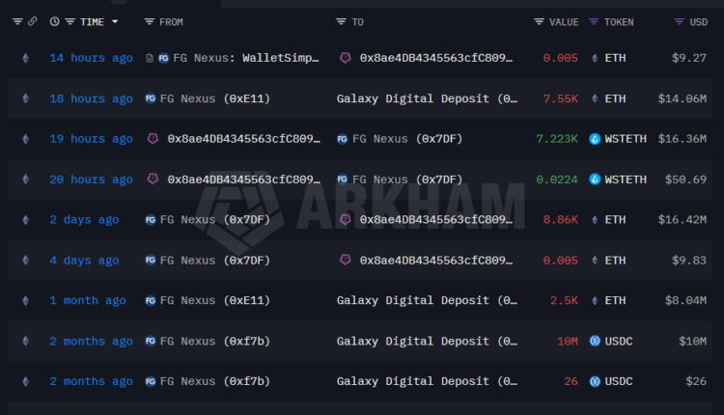Click contract document icon before WalletSimple

tap(149, 58)
